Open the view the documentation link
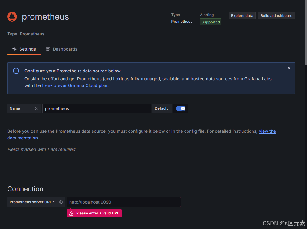This screenshot has width=307, height=229. (x=267, y=131)
